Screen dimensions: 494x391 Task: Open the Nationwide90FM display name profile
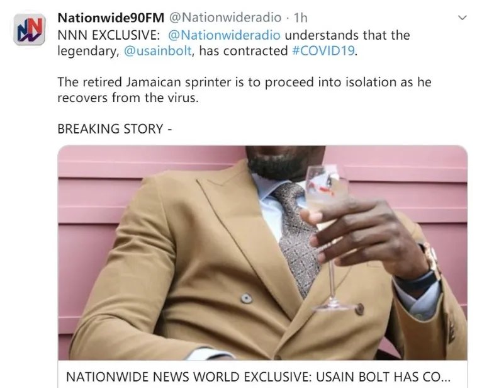(x=106, y=17)
